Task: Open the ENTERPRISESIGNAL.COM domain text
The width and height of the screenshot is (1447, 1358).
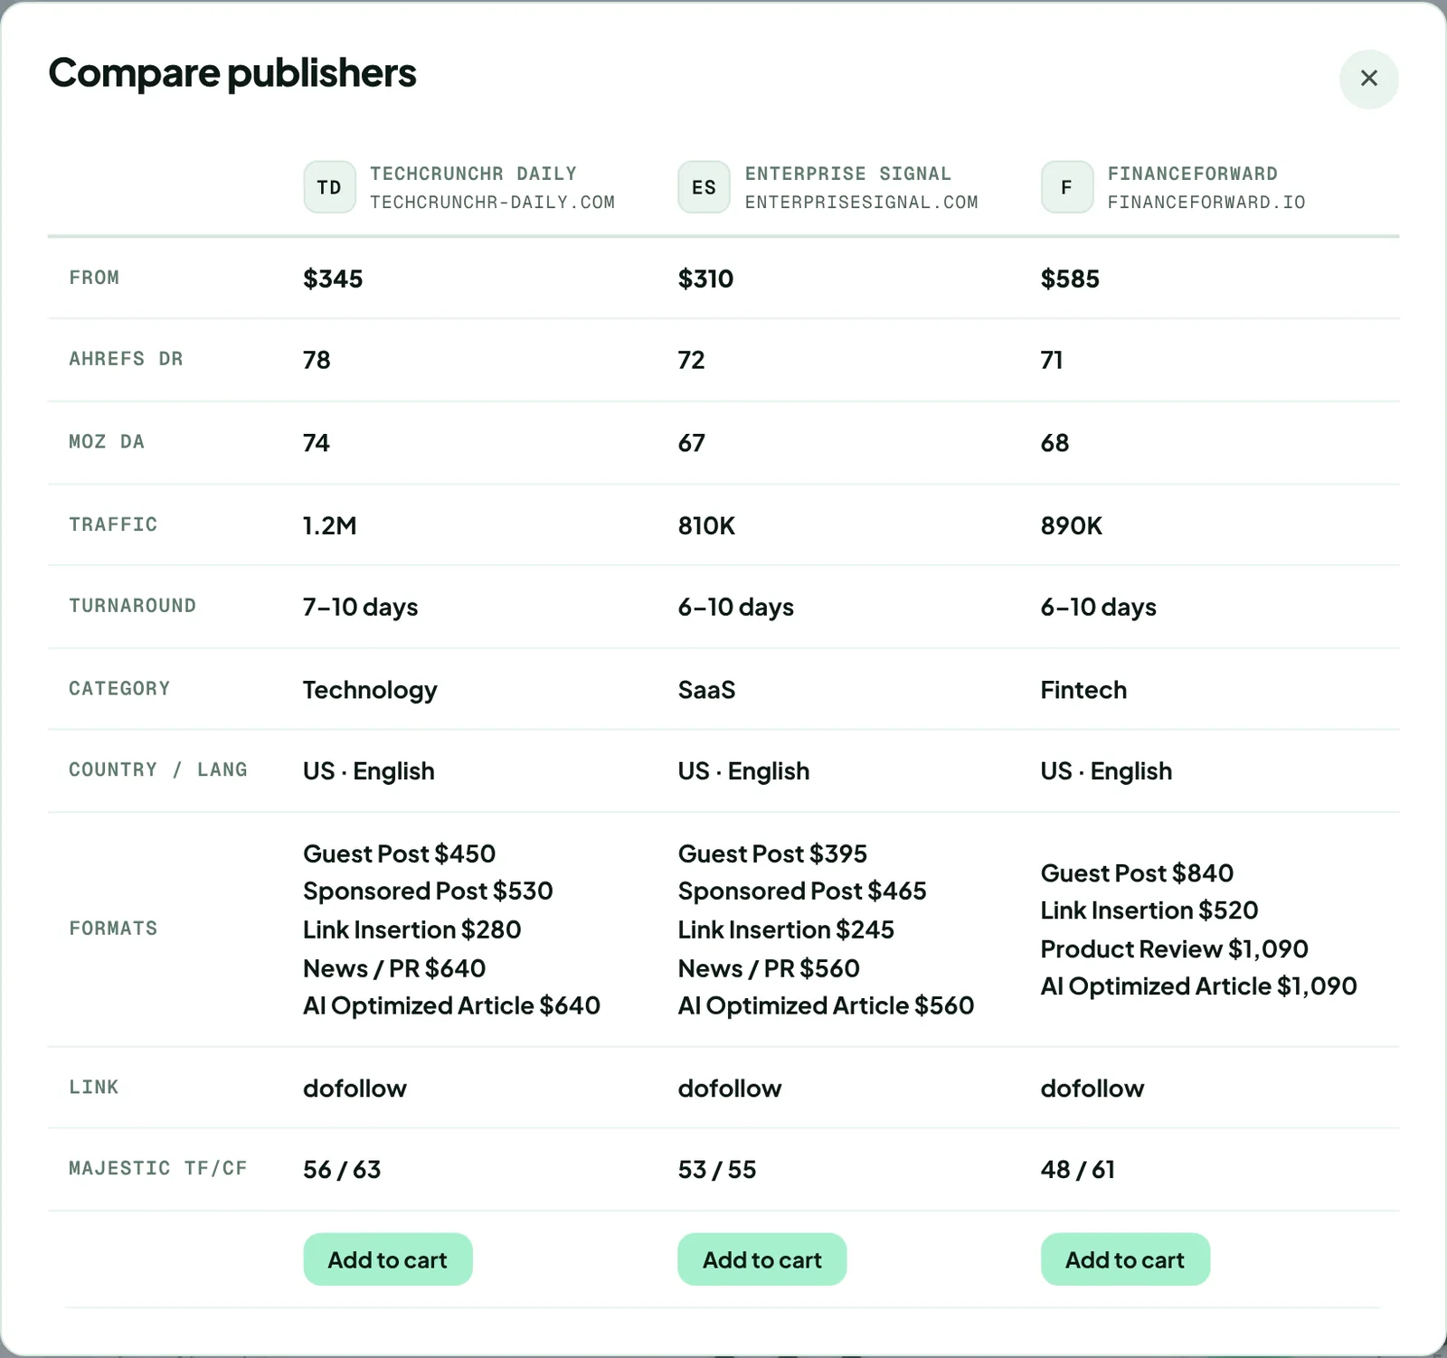Action: [x=861, y=203]
